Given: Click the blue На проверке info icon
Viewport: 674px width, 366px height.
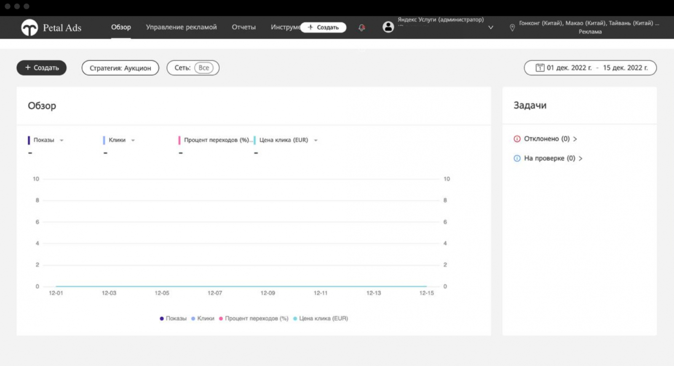Looking at the screenshot, I should click(x=517, y=158).
